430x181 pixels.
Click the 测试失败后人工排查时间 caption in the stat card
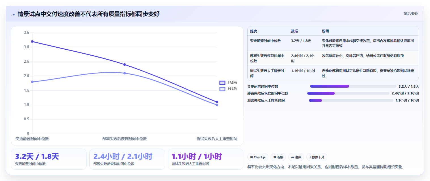[x=190, y=164]
